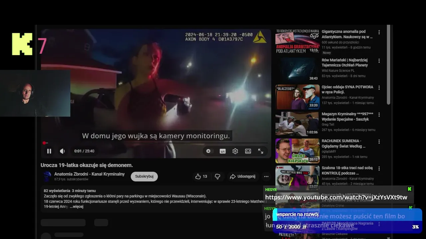
Task: Click the 82 wyświetlenia 3 minuty temu text
Action: 70,191
